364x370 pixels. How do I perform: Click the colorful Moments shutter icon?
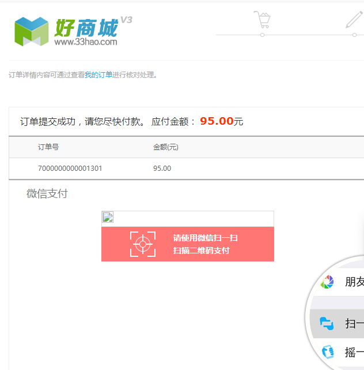tap(327, 282)
